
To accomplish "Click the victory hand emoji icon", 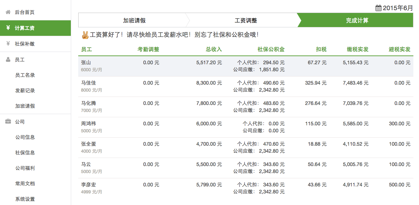I will click(85, 35).
